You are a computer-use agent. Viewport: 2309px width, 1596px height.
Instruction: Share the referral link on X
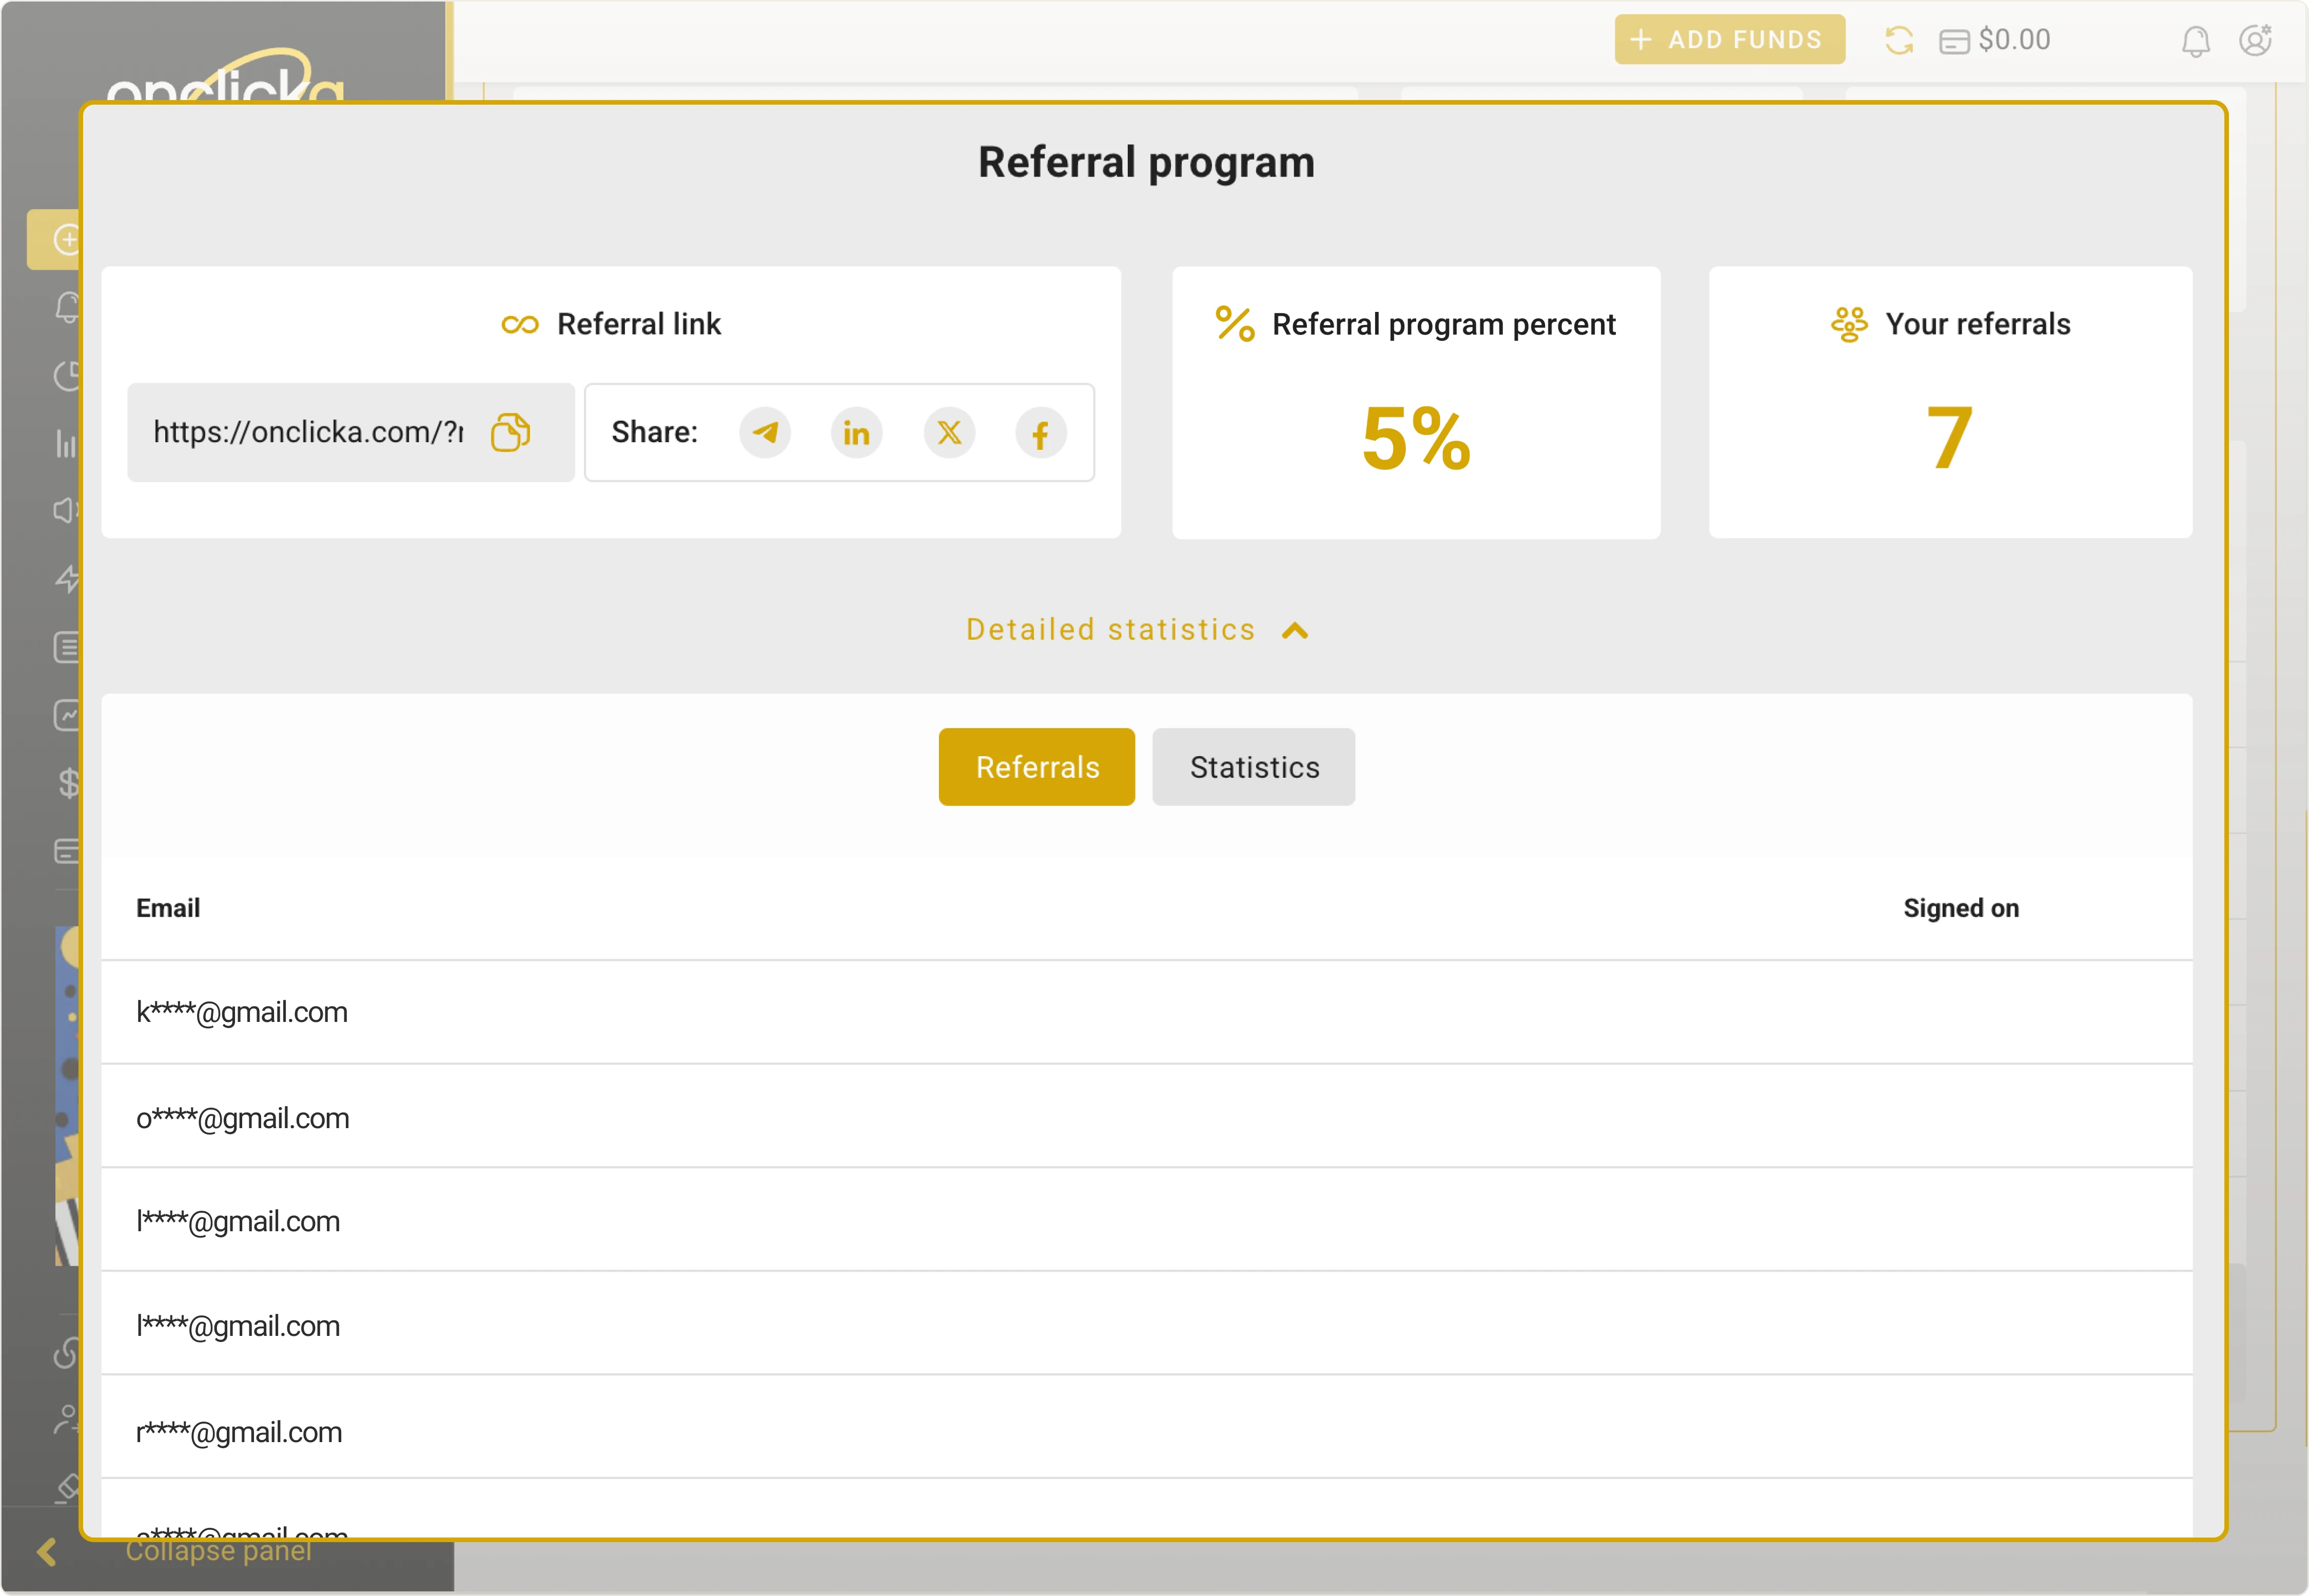(948, 432)
